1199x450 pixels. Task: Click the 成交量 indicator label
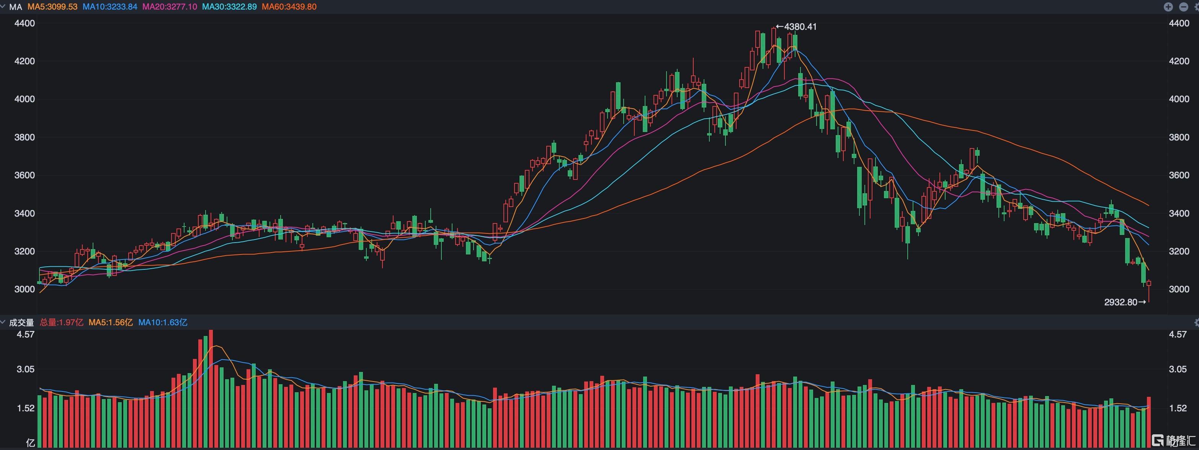(x=21, y=323)
